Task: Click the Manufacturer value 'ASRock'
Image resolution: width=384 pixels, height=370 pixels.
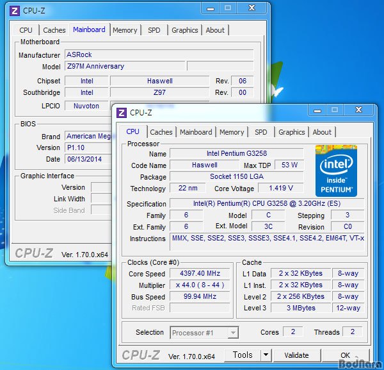Action: (159, 55)
